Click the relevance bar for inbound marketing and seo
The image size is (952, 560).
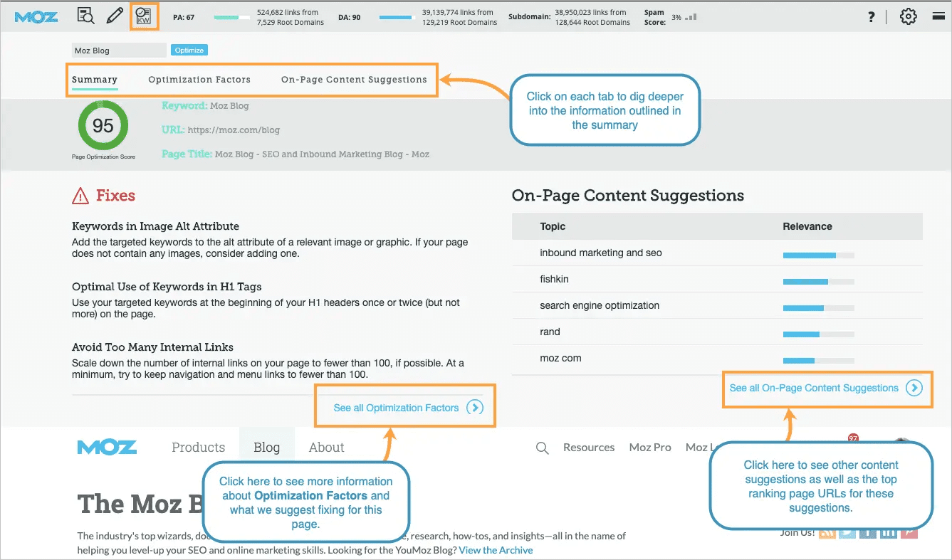(817, 255)
